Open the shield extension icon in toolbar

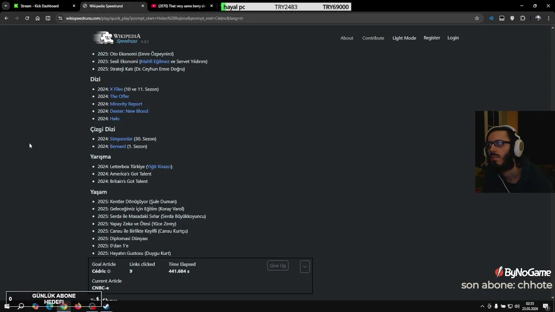pos(512,18)
